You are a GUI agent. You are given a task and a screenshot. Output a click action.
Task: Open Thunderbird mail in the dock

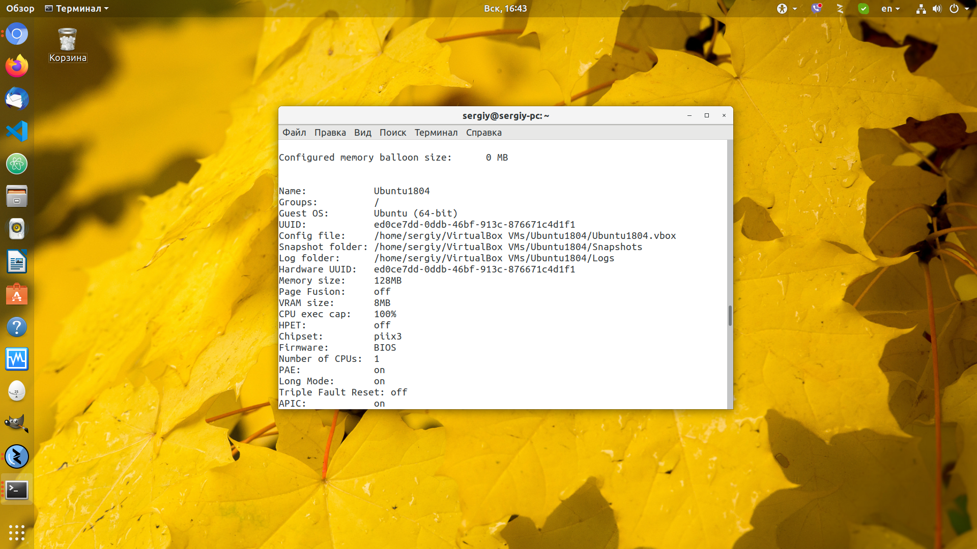[17, 99]
